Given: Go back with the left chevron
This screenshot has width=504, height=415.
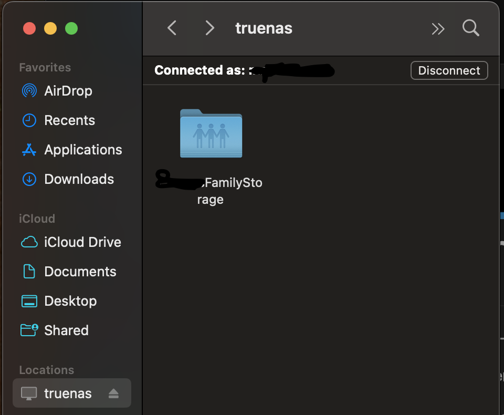Looking at the screenshot, I should 172,28.
